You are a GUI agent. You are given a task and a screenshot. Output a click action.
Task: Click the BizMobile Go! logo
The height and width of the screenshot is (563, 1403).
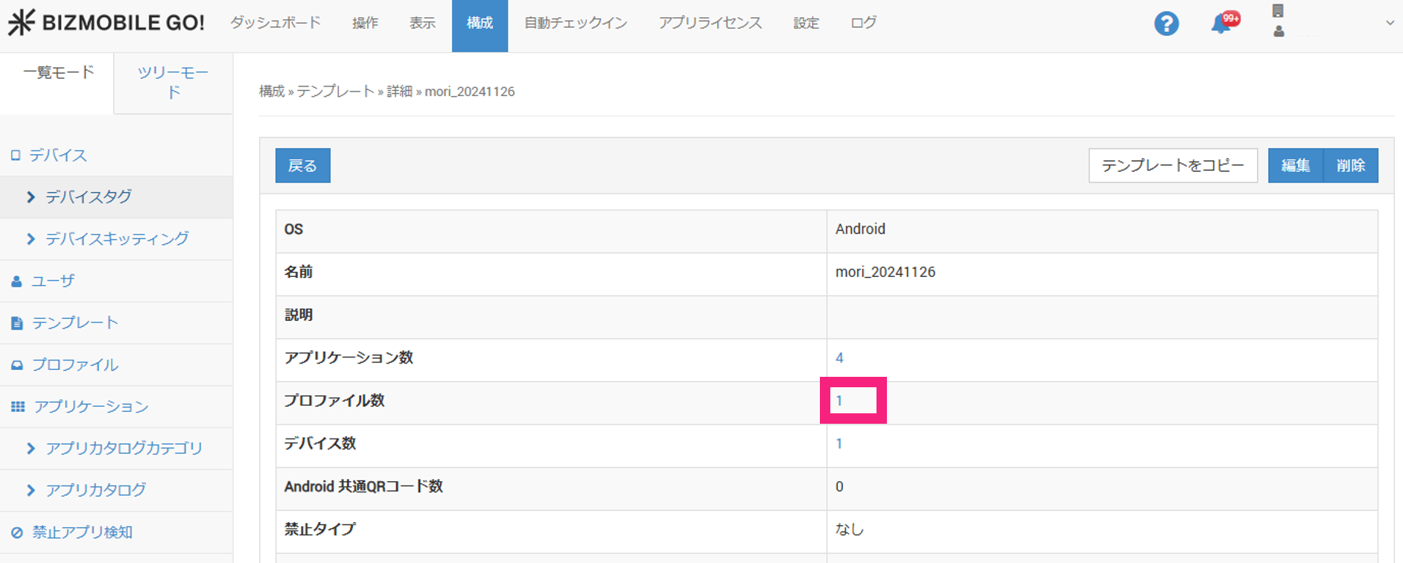[x=106, y=23]
